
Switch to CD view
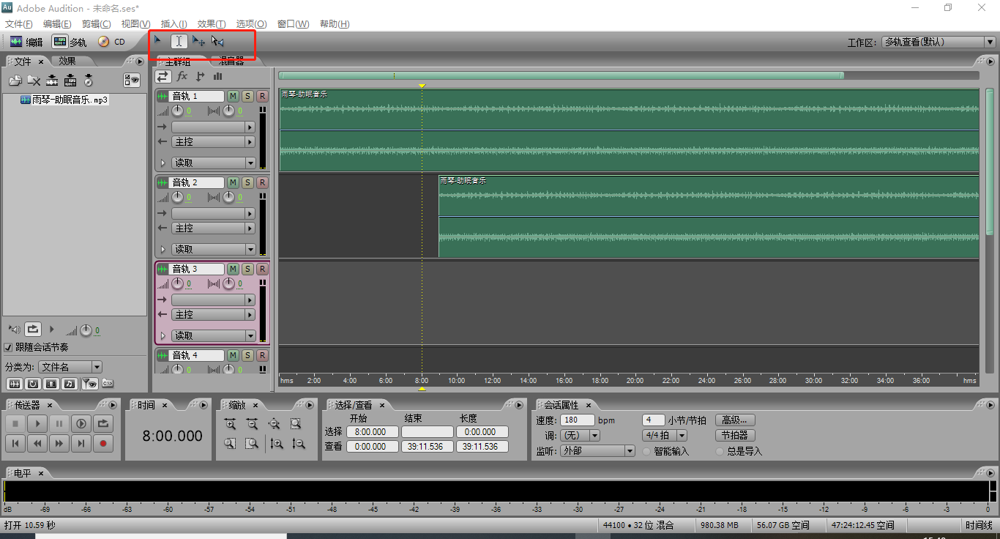(112, 42)
